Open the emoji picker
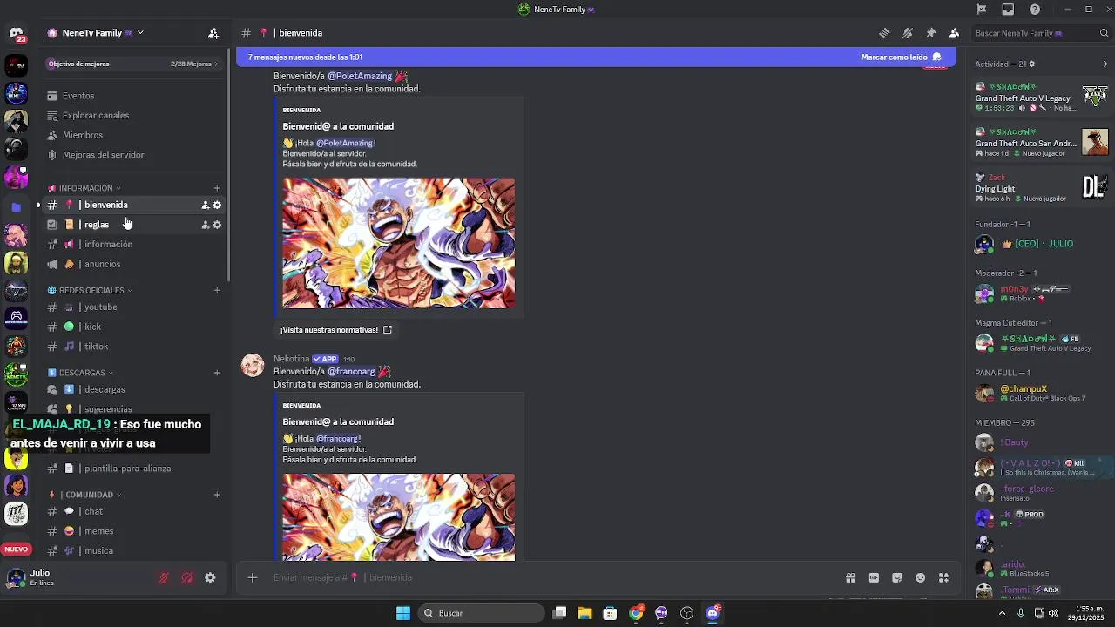 (x=921, y=577)
